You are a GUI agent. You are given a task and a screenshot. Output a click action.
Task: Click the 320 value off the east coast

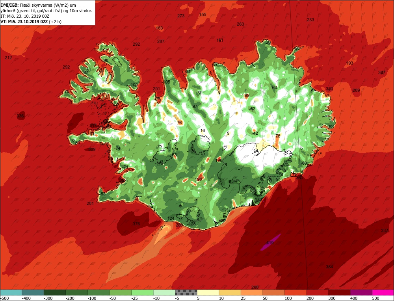pos(329,89)
